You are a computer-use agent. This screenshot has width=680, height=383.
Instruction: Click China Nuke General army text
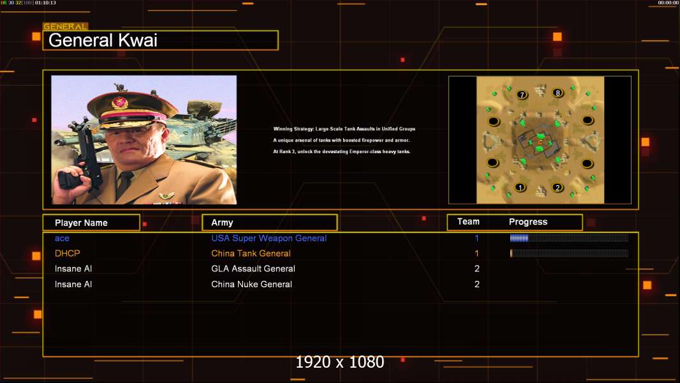(251, 285)
